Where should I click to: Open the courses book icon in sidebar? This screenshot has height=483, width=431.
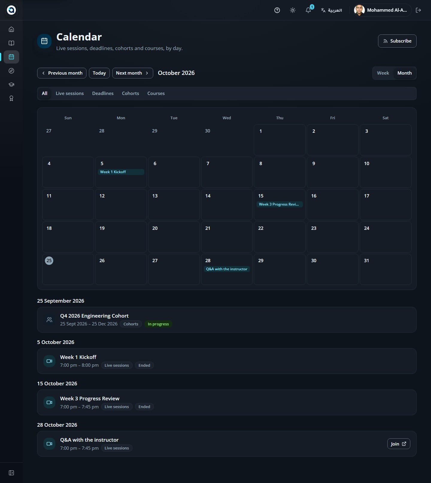point(11,43)
